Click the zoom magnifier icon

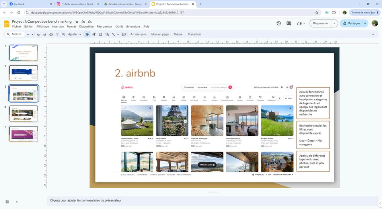point(64,34)
